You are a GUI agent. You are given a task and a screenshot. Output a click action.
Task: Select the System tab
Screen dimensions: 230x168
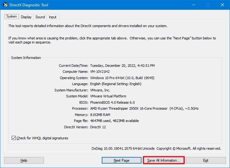(x=12, y=17)
